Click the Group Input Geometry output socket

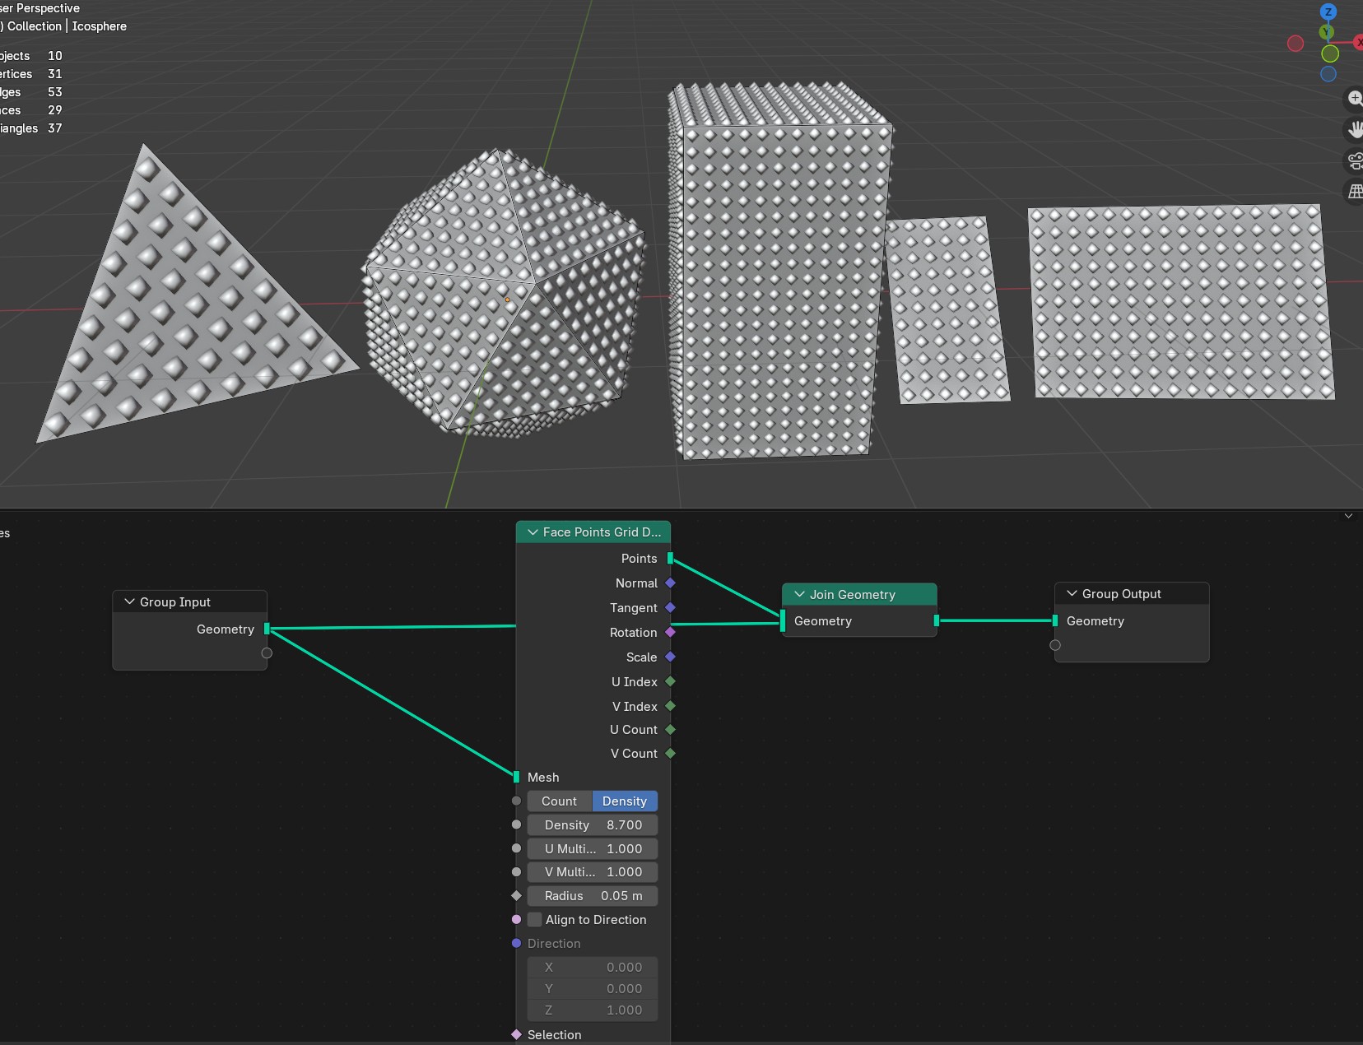[267, 629]
